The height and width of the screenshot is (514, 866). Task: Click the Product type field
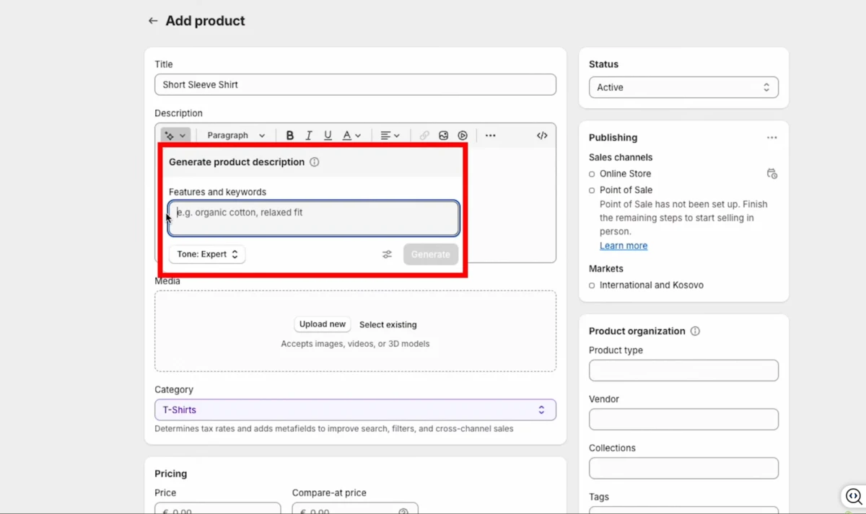(683, 371)
